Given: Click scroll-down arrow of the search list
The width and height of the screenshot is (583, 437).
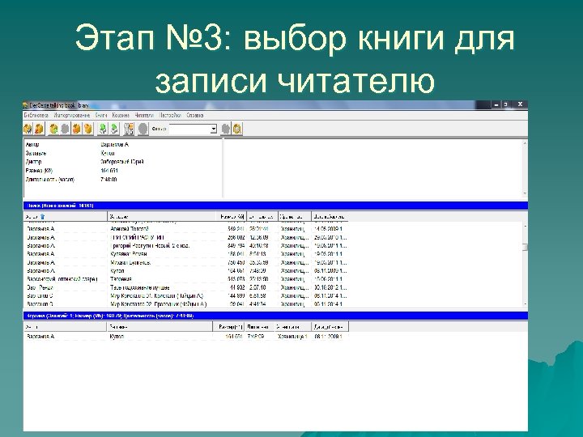Looking at the screenshot, I should 525,304.
